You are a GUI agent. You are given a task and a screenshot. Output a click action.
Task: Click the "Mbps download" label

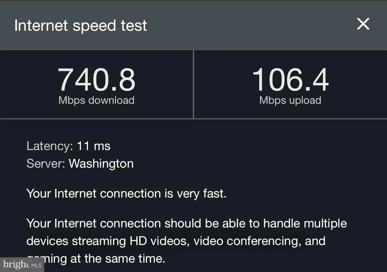[96, 100]
